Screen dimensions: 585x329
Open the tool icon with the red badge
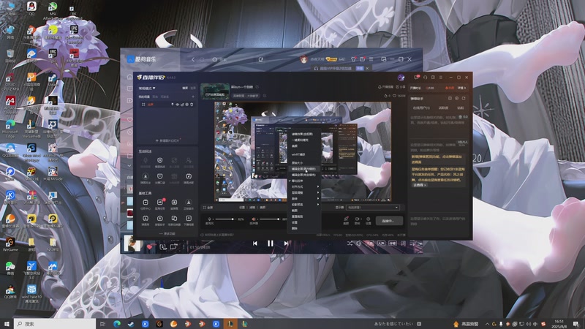160,204
